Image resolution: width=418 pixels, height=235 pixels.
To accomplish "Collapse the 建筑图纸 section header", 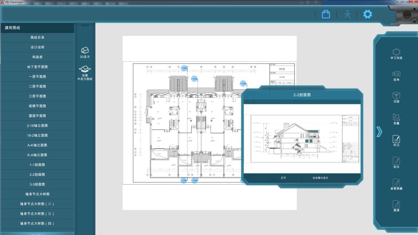I will click(37, 28).
